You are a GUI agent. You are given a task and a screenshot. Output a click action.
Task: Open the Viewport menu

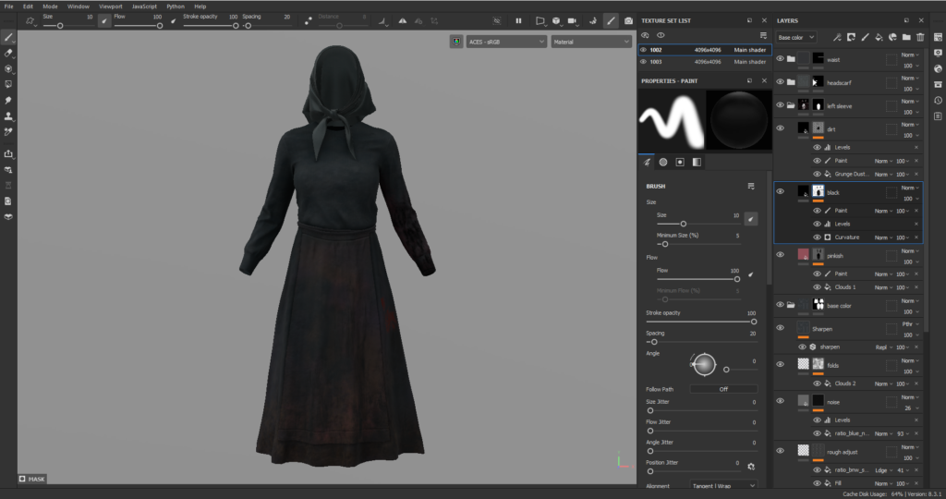(111, 6)
